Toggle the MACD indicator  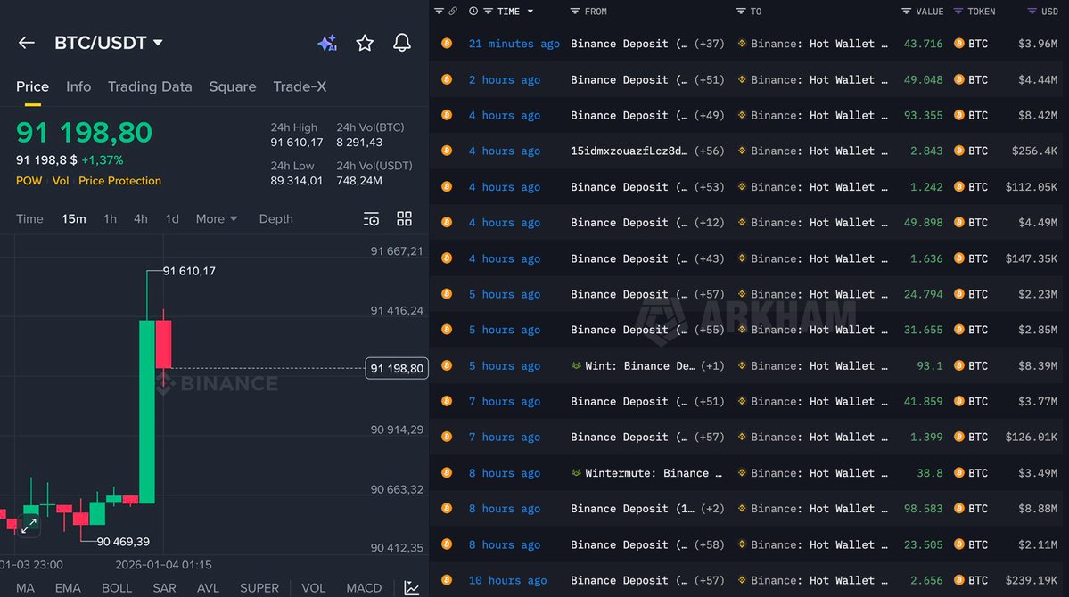(x=364, y=587)
